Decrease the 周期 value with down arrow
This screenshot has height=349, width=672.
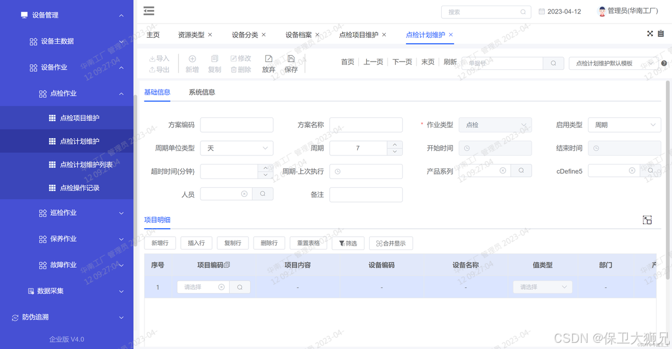(x=395, y=152)
